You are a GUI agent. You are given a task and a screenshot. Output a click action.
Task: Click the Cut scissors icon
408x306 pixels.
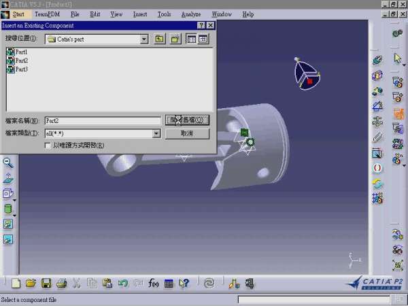tap(77, 283)
